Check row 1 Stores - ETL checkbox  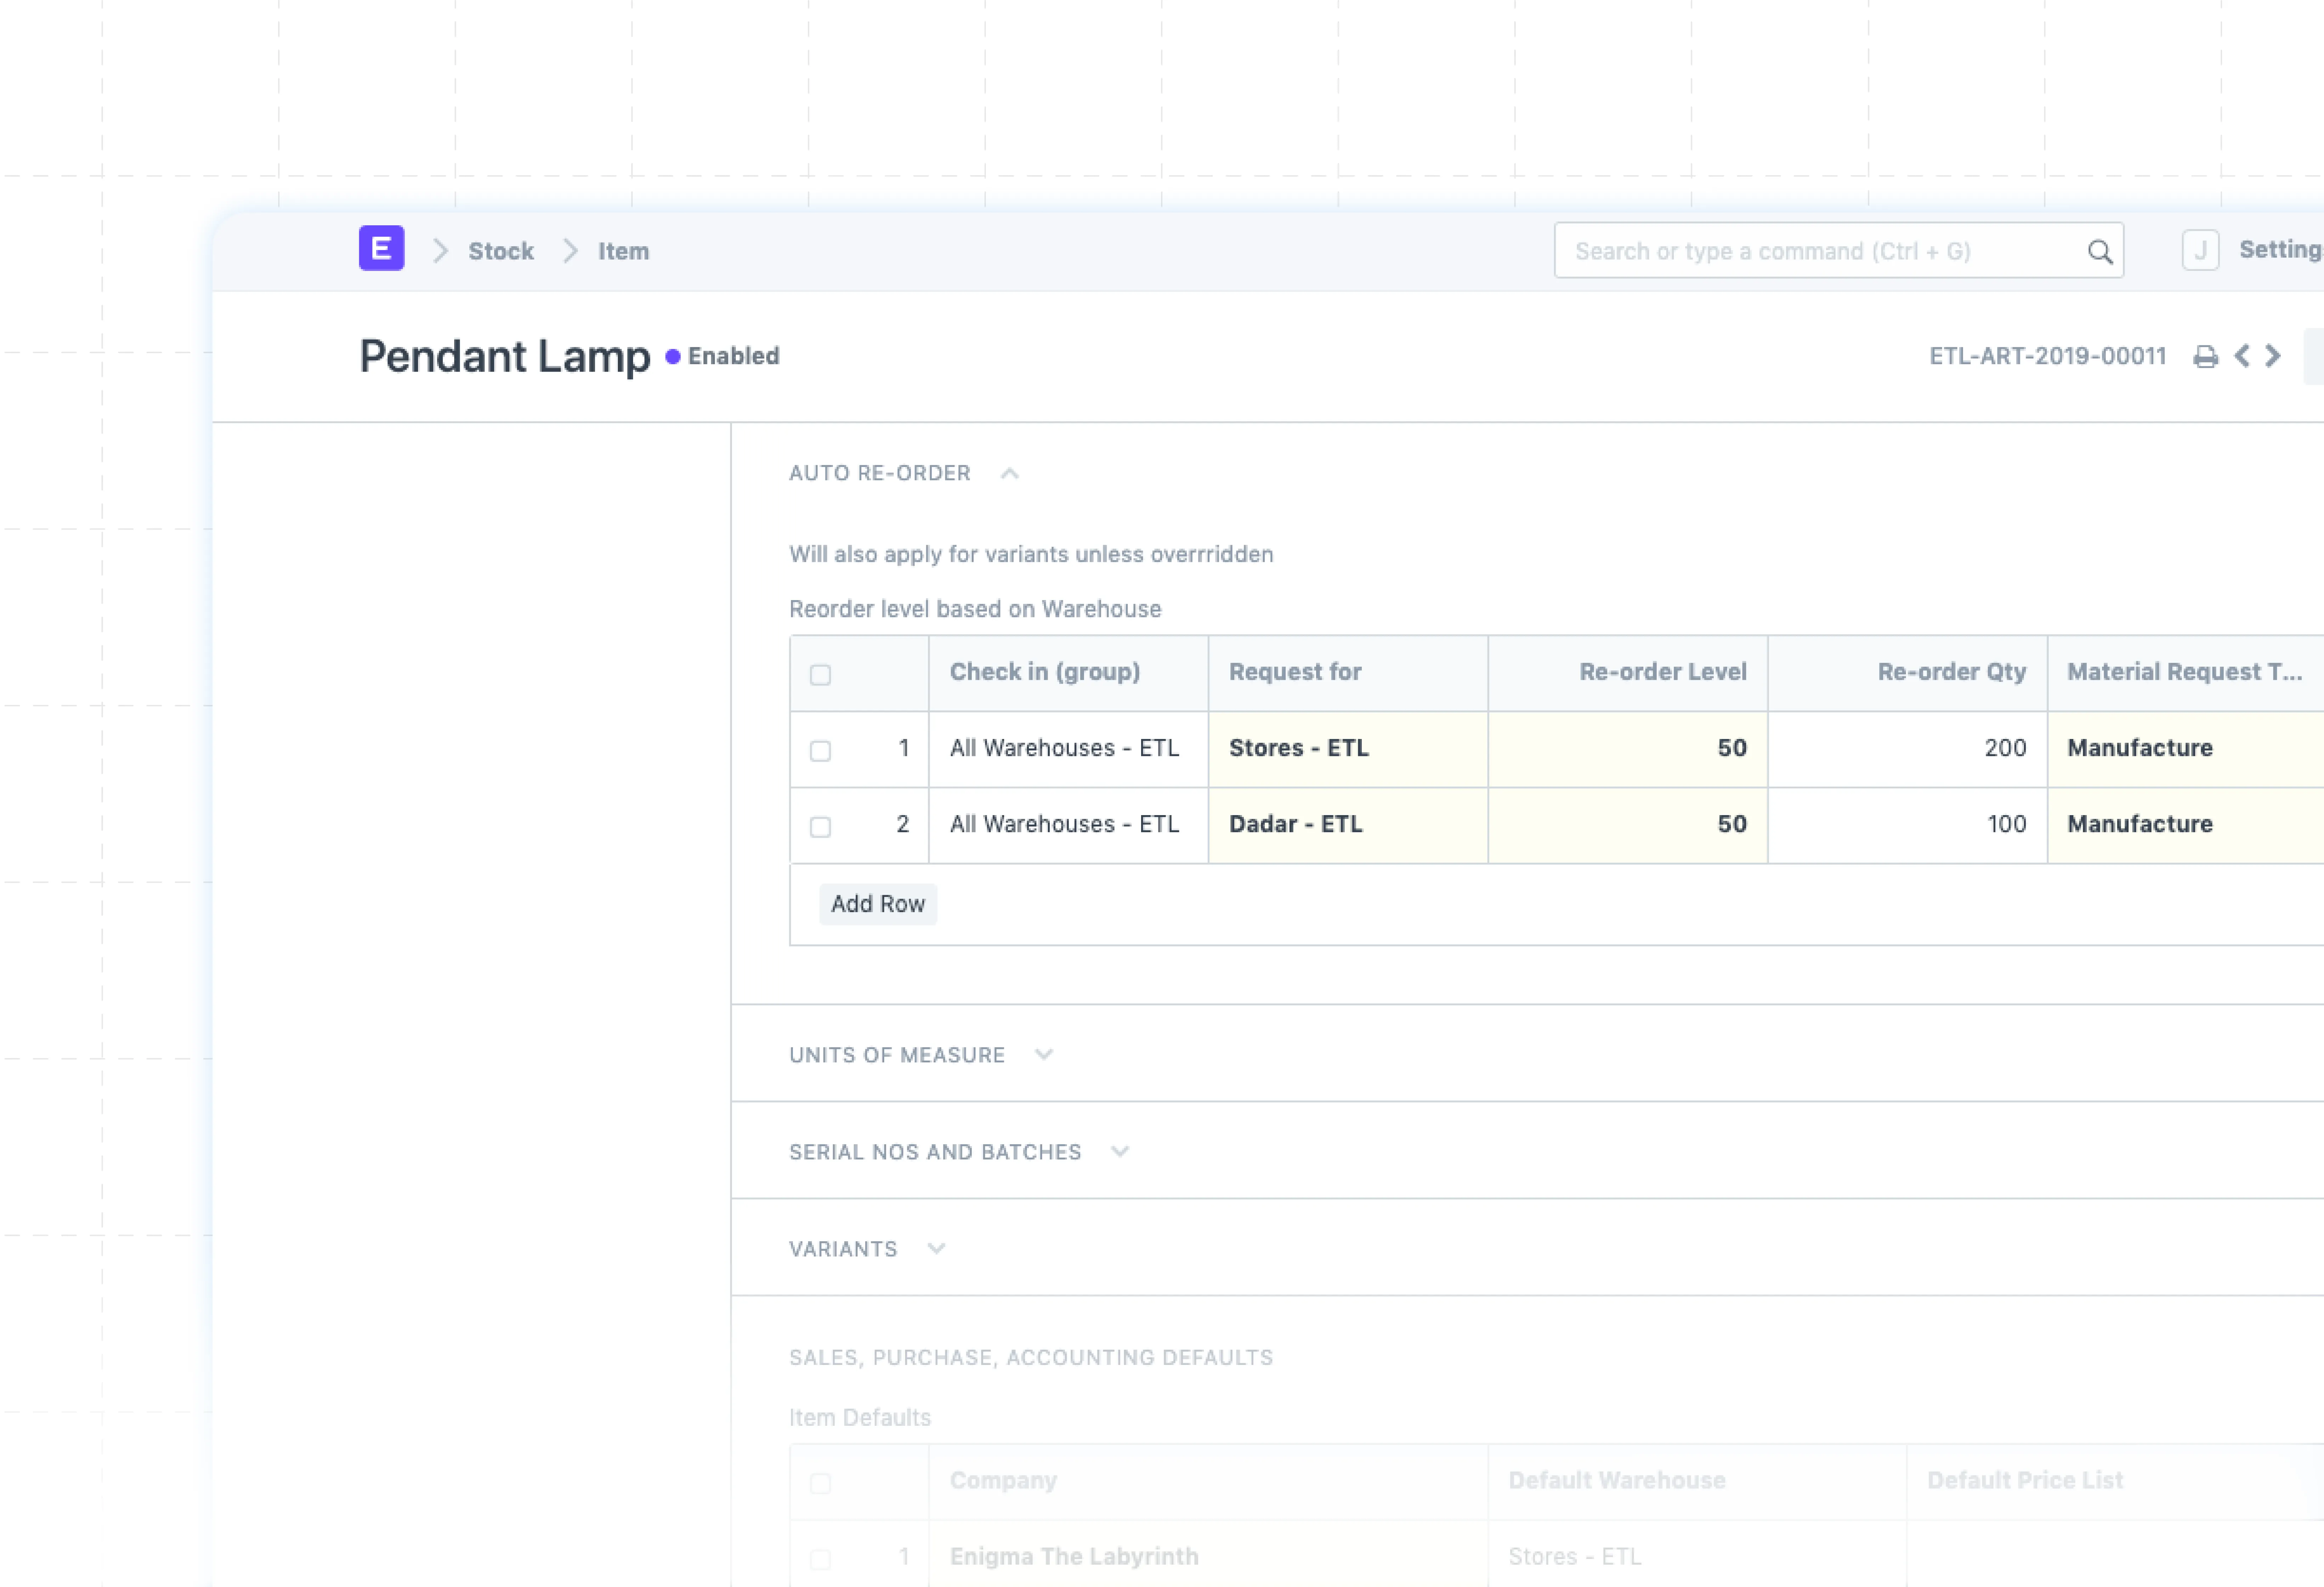(820, 750)
